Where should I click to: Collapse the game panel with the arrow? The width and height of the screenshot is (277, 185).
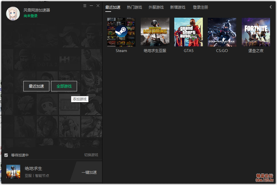point(271,7)
